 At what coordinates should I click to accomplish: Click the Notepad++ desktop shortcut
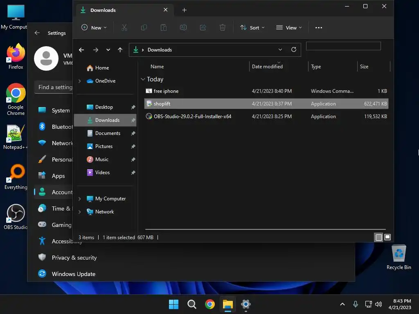(x=16, y=137)
